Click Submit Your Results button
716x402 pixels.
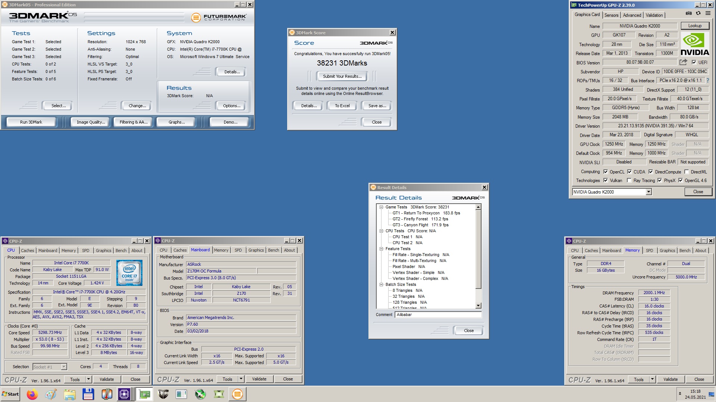tap(342, 76)
